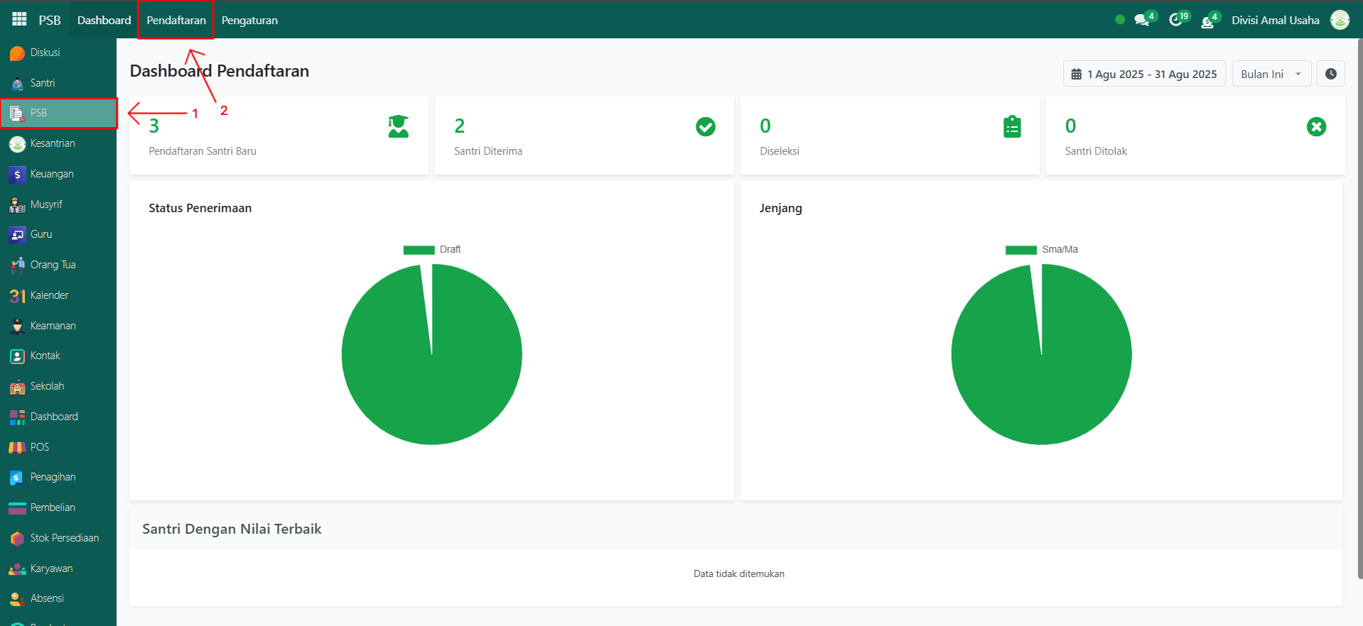
Task: Open the Absensi module in sidebar
Action: coord(47,598)
